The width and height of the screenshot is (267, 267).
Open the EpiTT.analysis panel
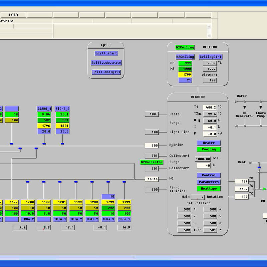[x=106, y=72]
